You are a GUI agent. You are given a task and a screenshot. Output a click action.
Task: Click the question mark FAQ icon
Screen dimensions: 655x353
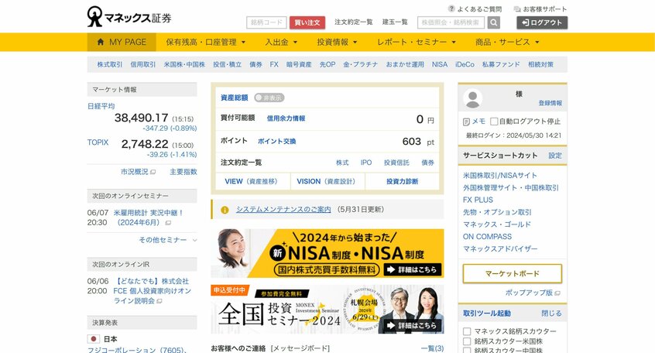click(451, 9)
